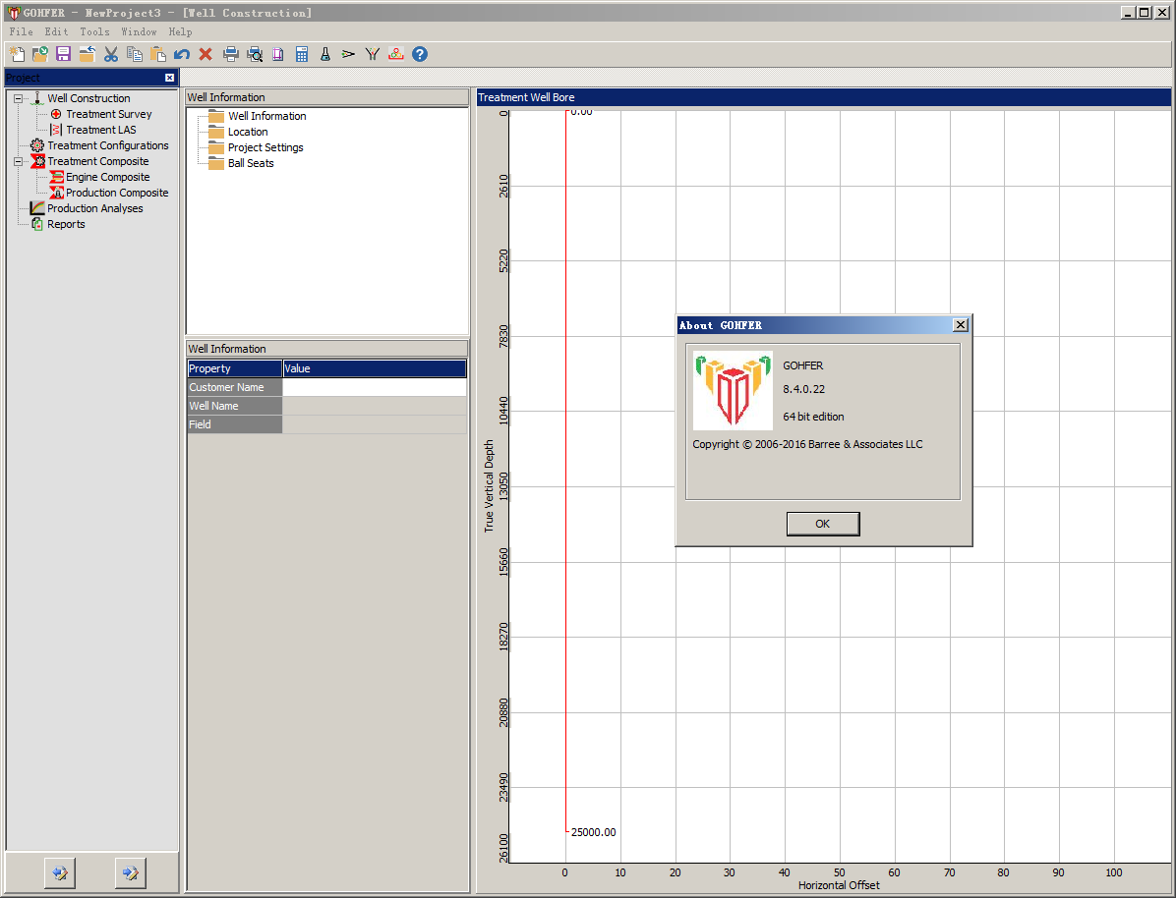This screenshot has height=898, width=1176.
Task: Open the Window menu
Action: click(x=140, y=31)
